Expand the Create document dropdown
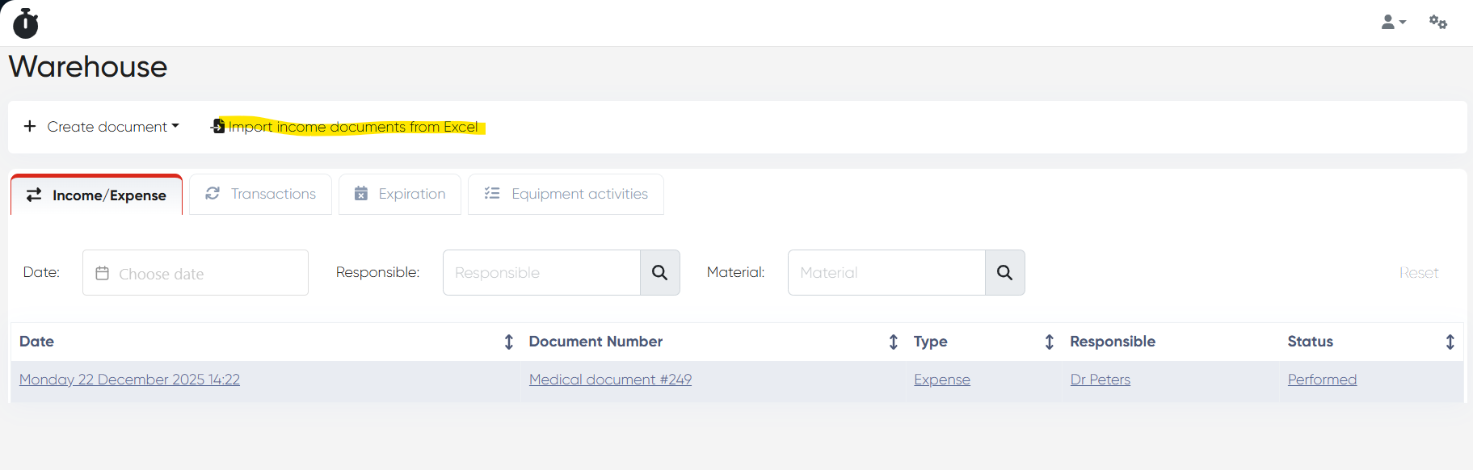This screenshot has width=1473, height=470. [x=102, y=127]
